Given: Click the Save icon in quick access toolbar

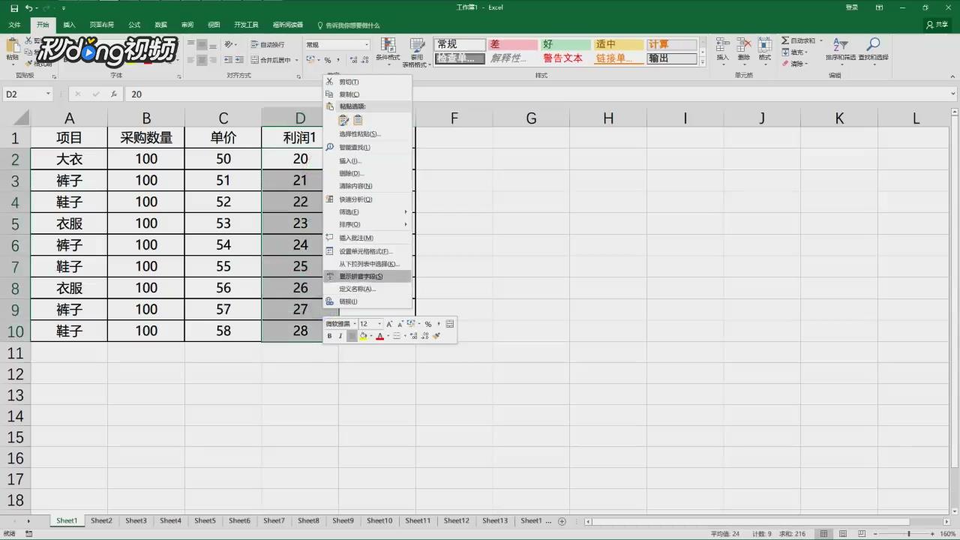Looking at the screenshot, I should click(x=14, y=7).
